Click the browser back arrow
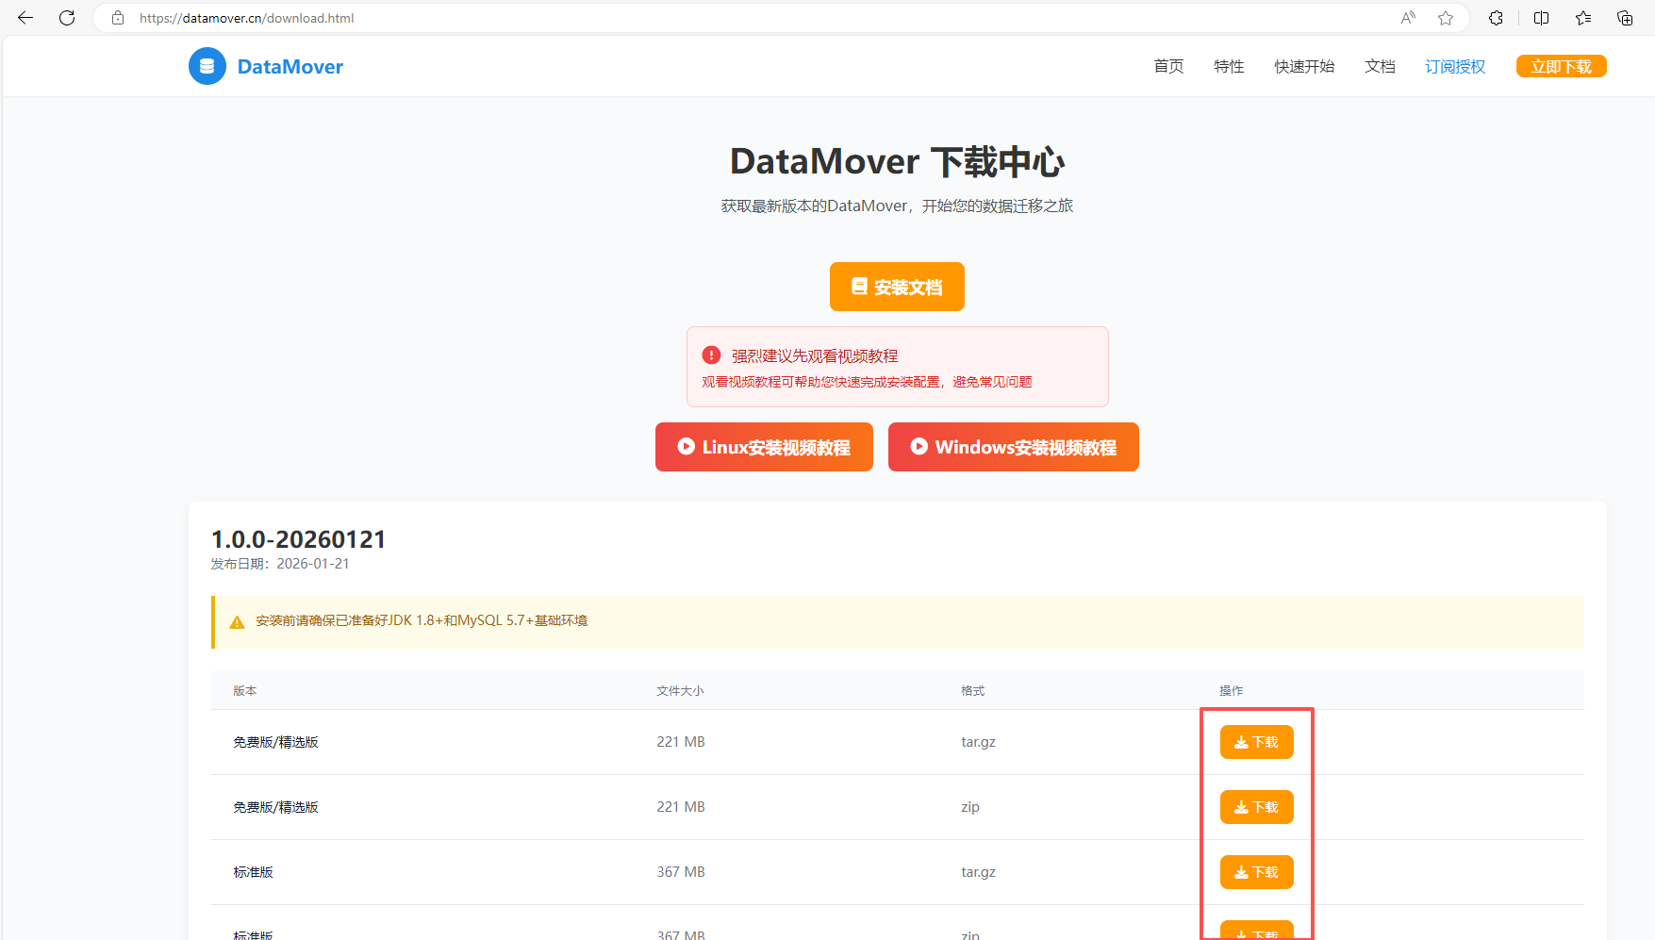The image size is (1655, 940). [25, 18]
